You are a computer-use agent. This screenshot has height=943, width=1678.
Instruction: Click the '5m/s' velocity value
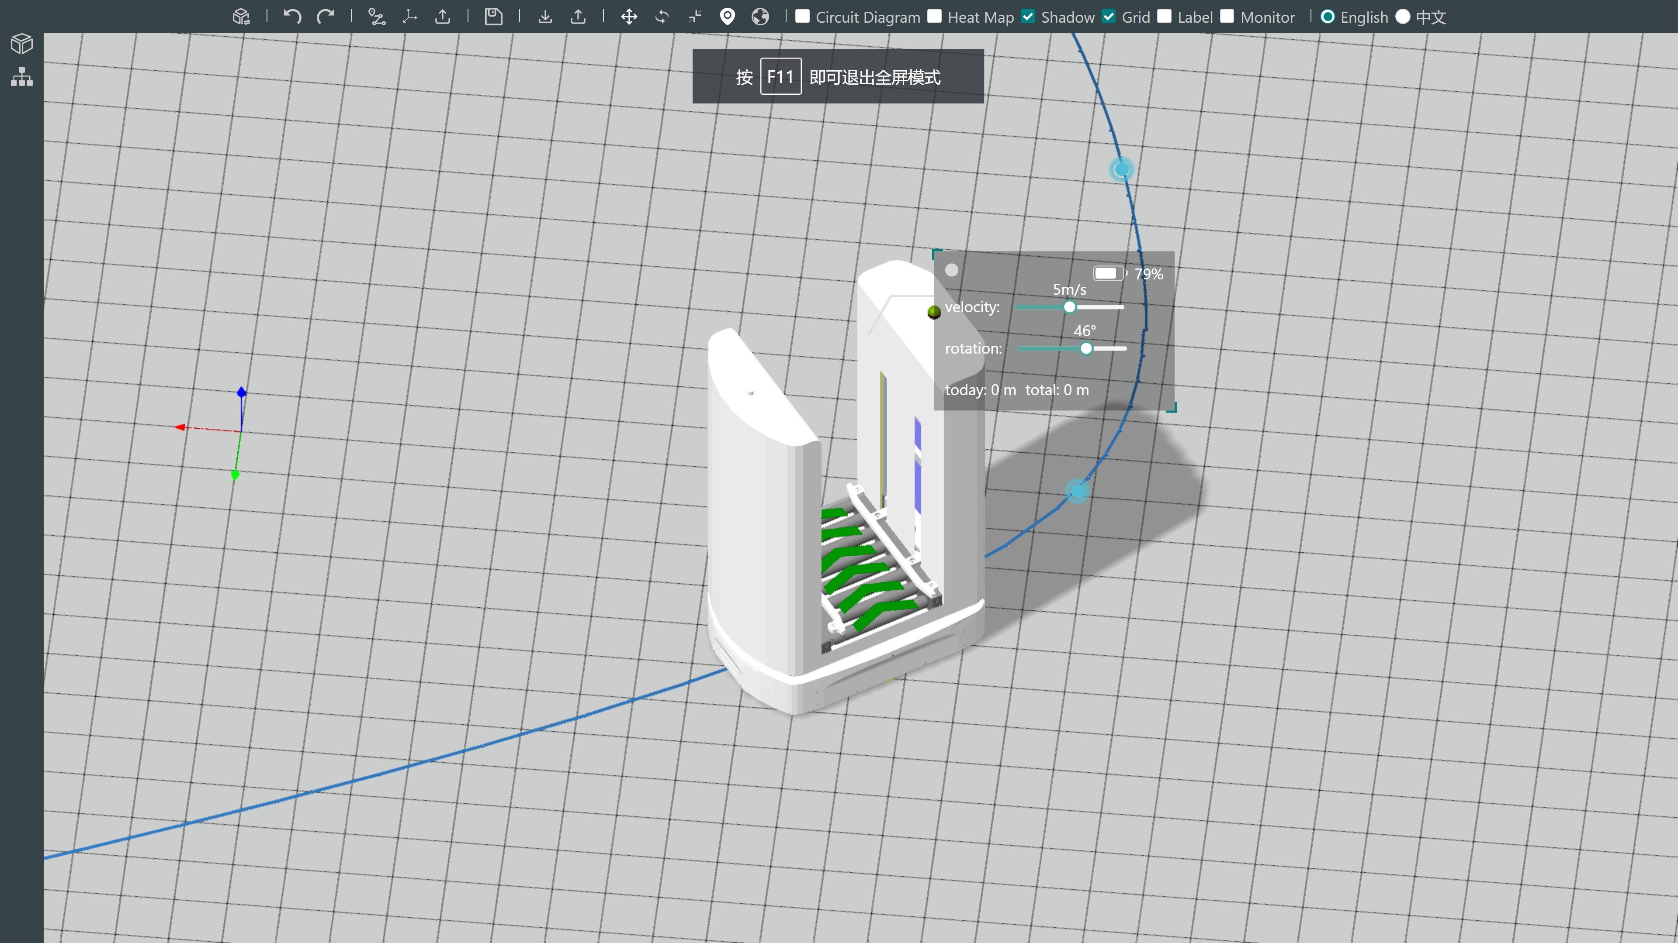1070,289
